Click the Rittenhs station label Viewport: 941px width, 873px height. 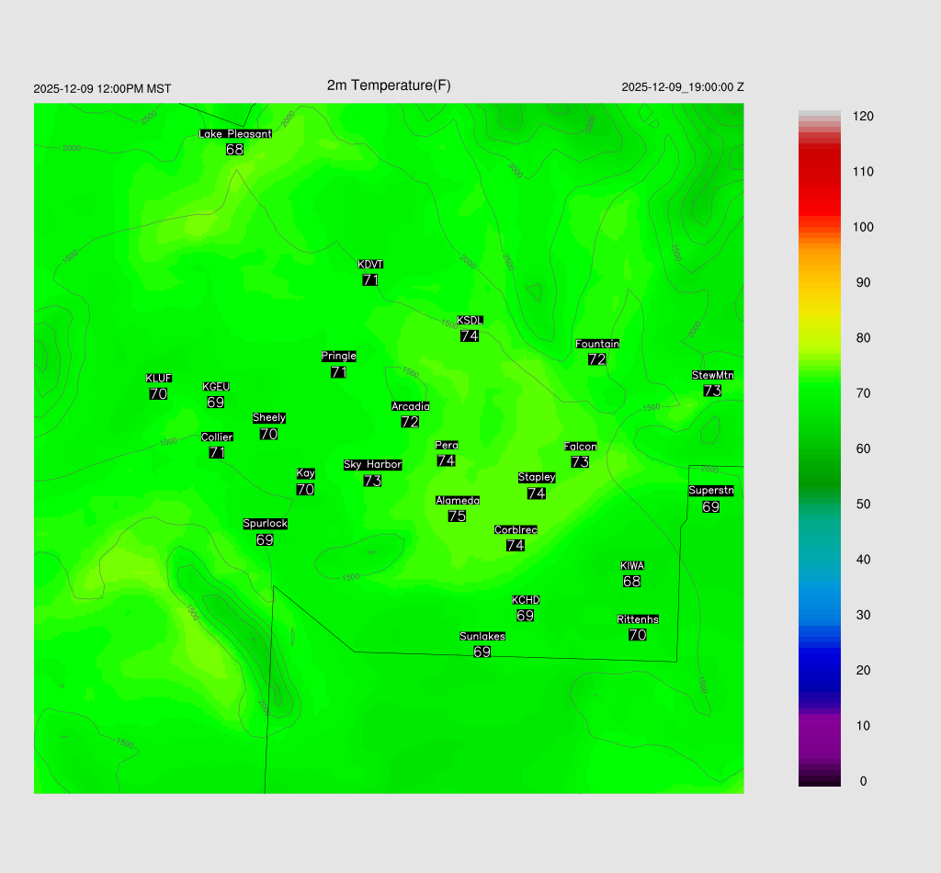coord(638,619)
